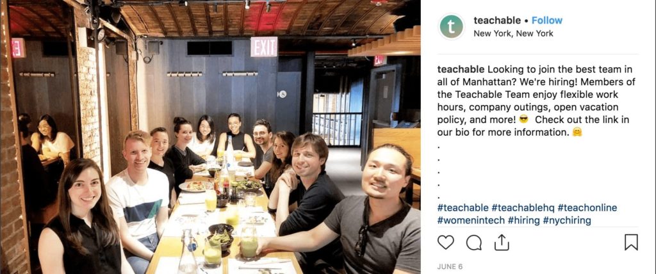Click the EXIT sign in the photo
Image resolution: width=656 pixels, height=274 pixels.
[264, 47]
